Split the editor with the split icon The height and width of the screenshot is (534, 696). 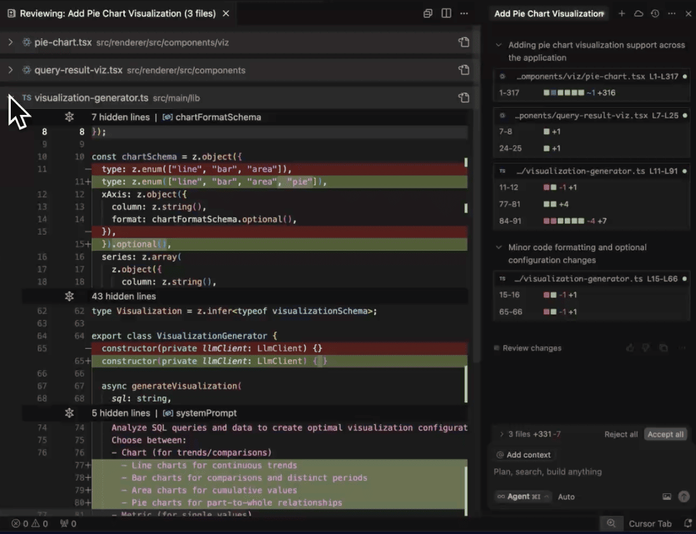coord(447,13)
